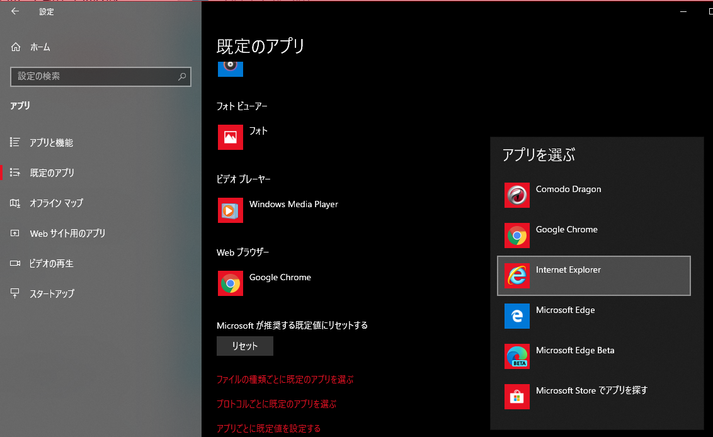The width and height of the screenshot is (713, 437).
Task: Choose the Internet Explorer icon
Action: click(x=517, y=276)
